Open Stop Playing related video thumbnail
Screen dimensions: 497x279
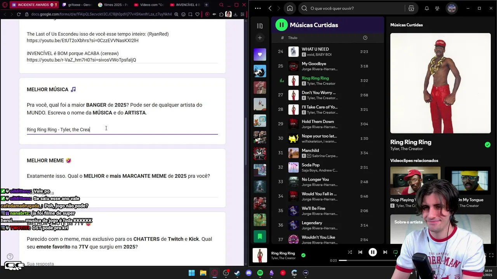[415, 181]
